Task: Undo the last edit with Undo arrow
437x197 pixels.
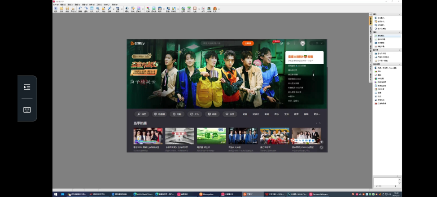Action: [x=80, y=9]
